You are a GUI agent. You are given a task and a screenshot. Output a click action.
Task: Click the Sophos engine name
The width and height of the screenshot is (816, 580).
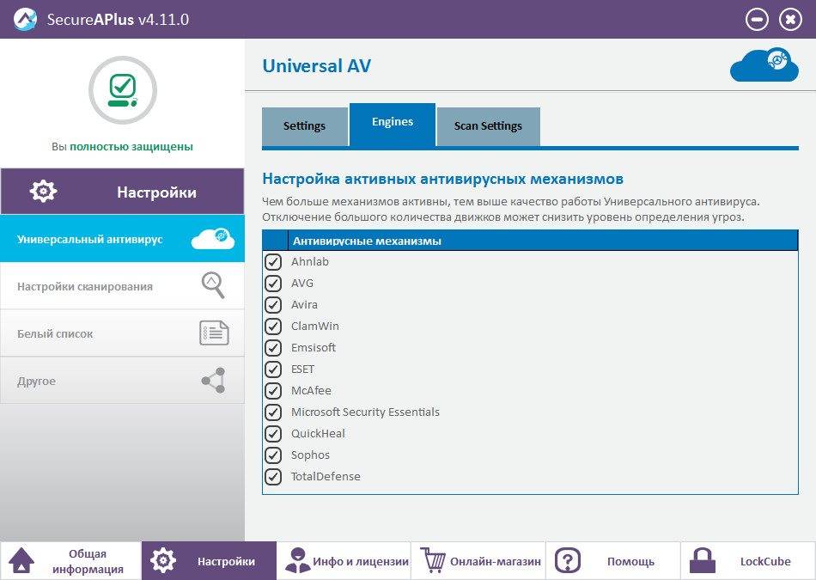(310, 455)
